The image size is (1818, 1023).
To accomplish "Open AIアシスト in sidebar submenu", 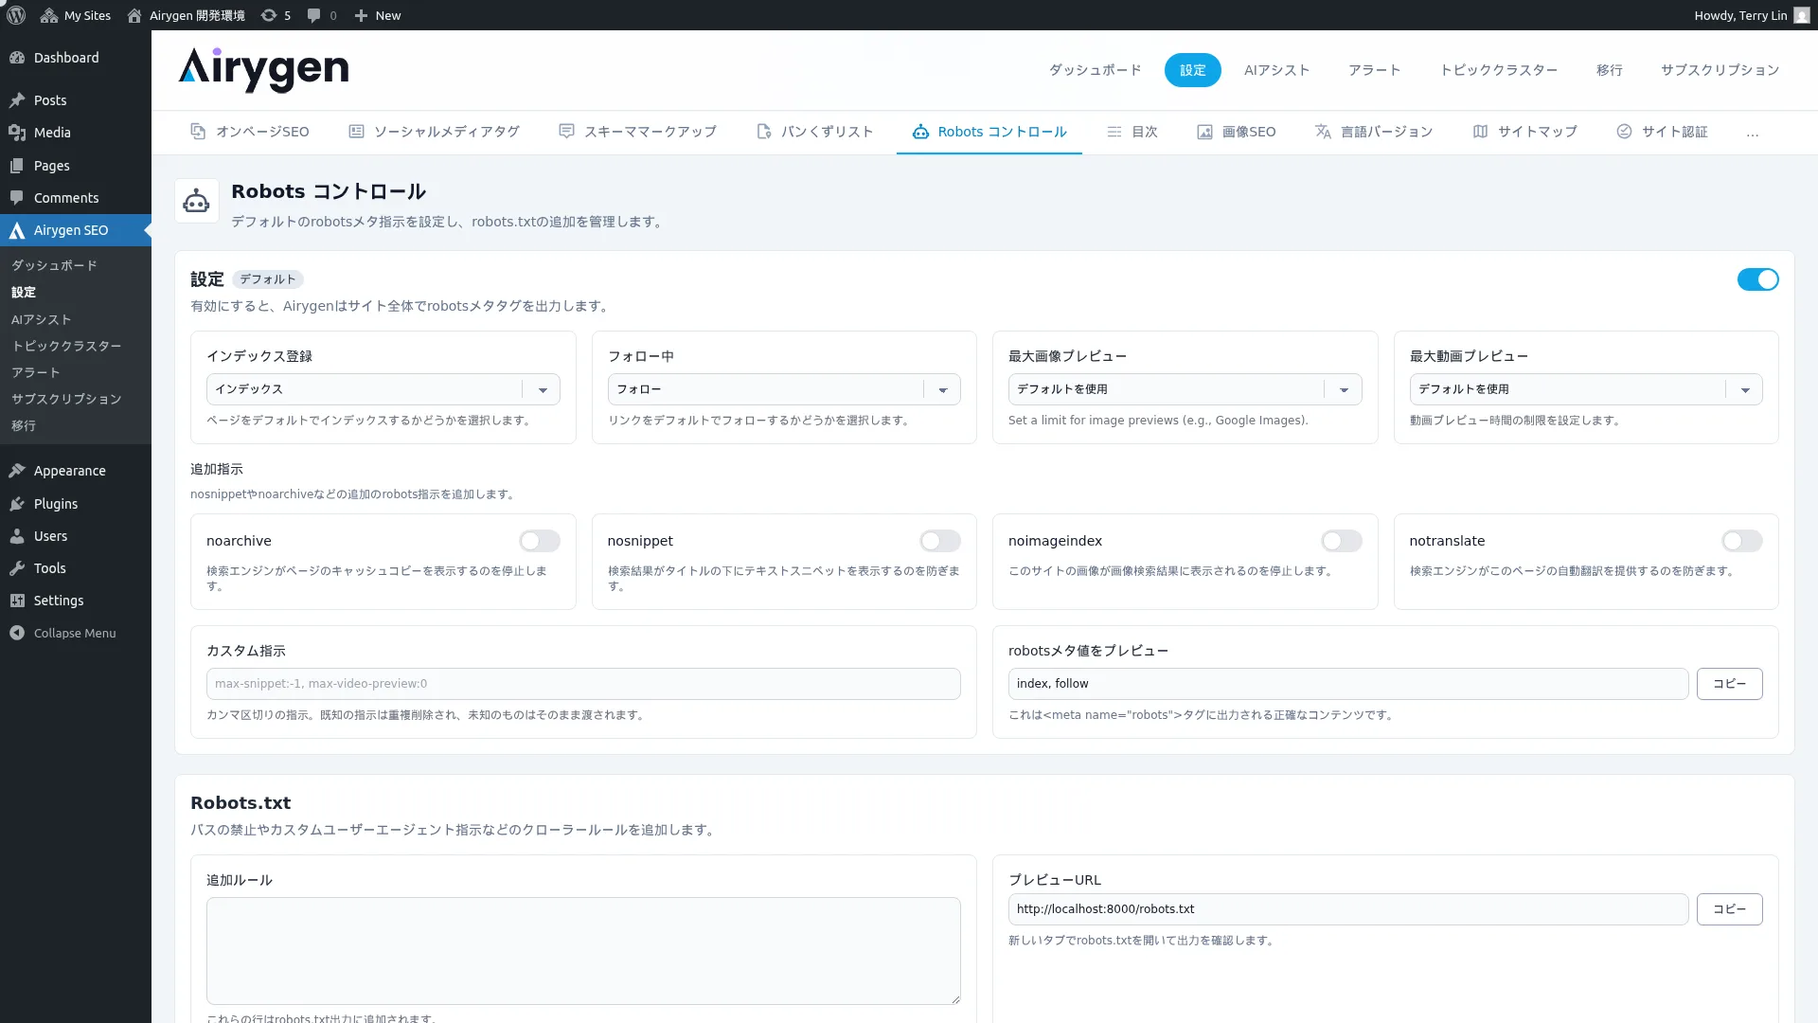I will click(x=41, y=319).
